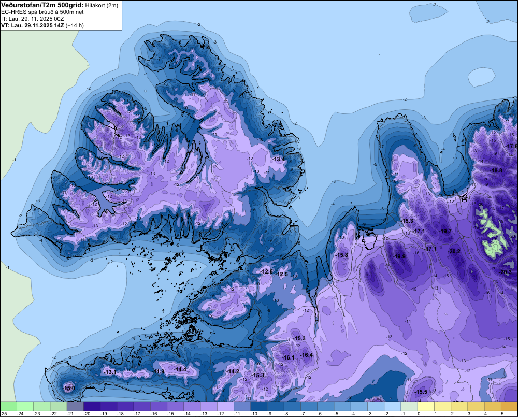Select the lavender swatch above -13 label

(x=209, y=406)
